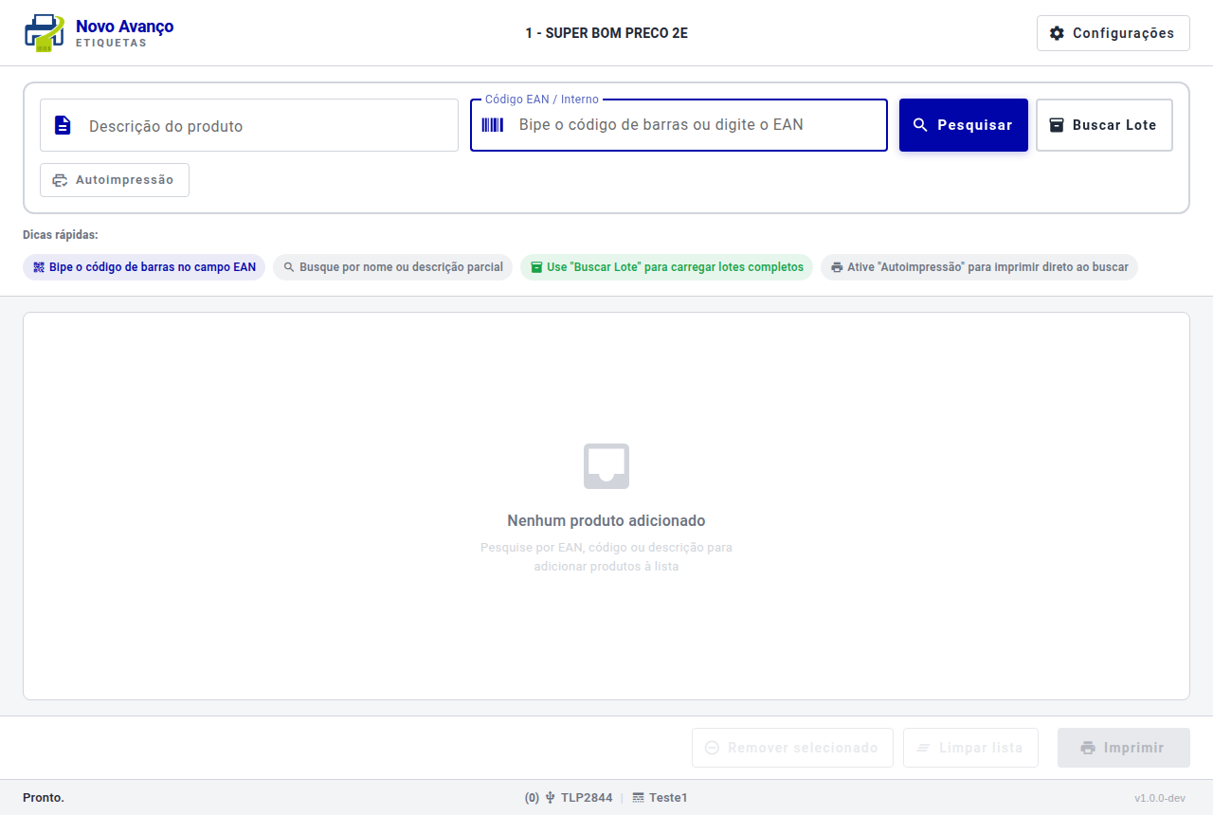
Task: Click green Buscar Lote tip chip
Action: 666,267
